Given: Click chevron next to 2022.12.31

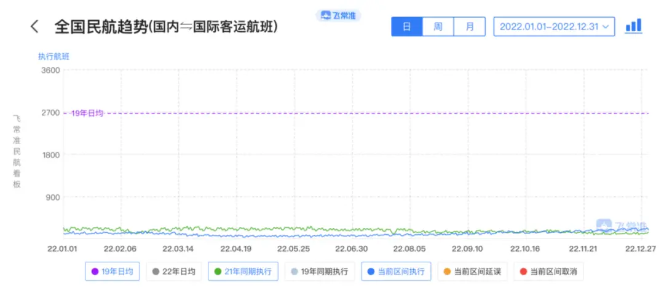Looking at the screenshot, I should click(x=606, y=26).
